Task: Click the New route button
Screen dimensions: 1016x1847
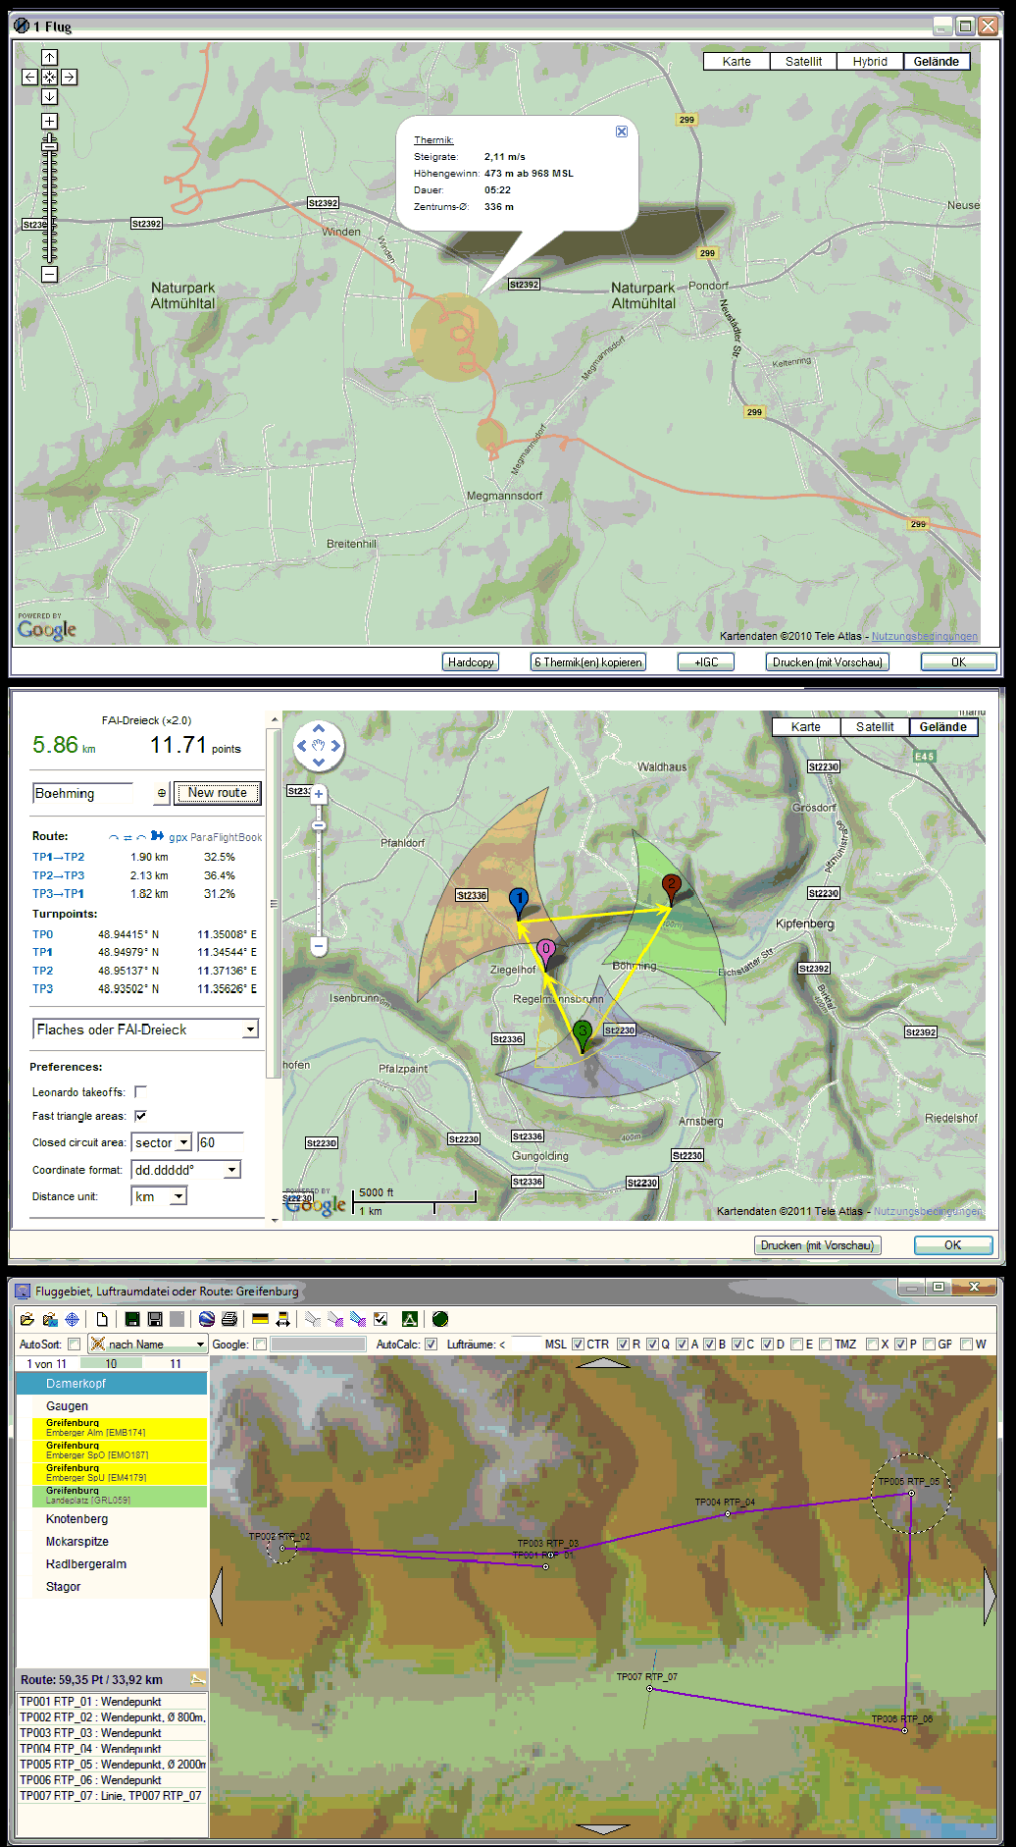Action: click(x=218, y=793)
